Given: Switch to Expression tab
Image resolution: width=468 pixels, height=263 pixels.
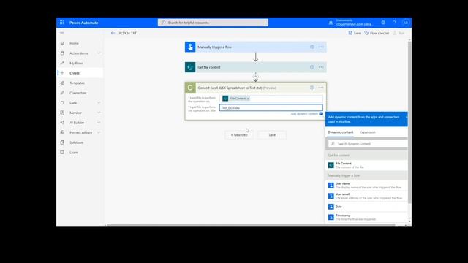Looking at the screenshot, I should 367,132.
